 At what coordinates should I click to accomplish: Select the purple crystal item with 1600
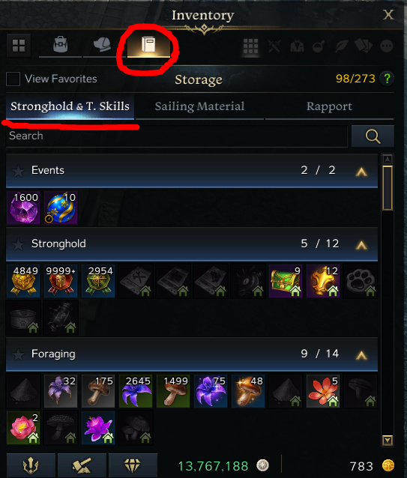tap(23, 208)
